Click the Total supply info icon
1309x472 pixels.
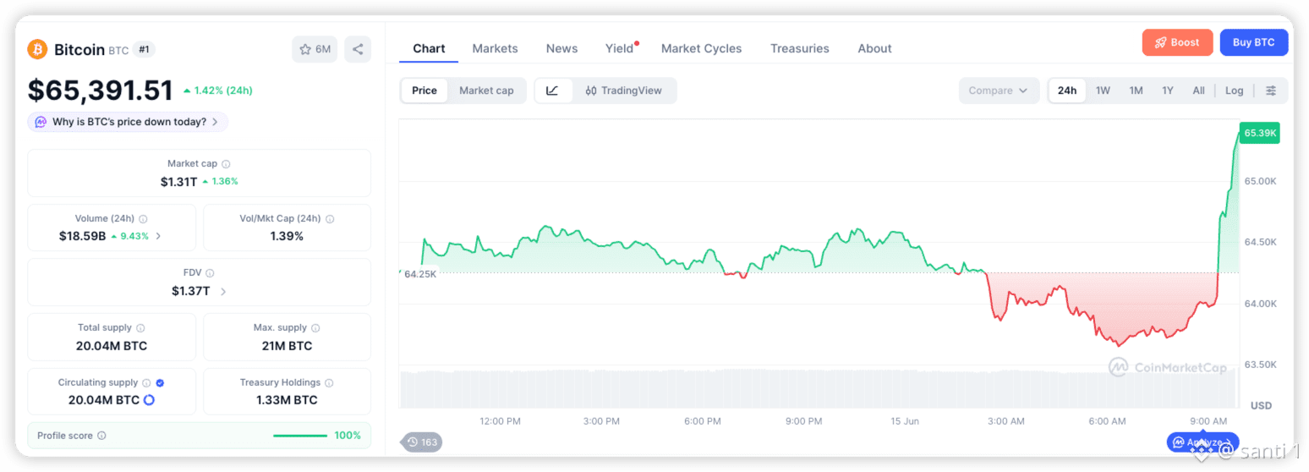tap(140, 328)
